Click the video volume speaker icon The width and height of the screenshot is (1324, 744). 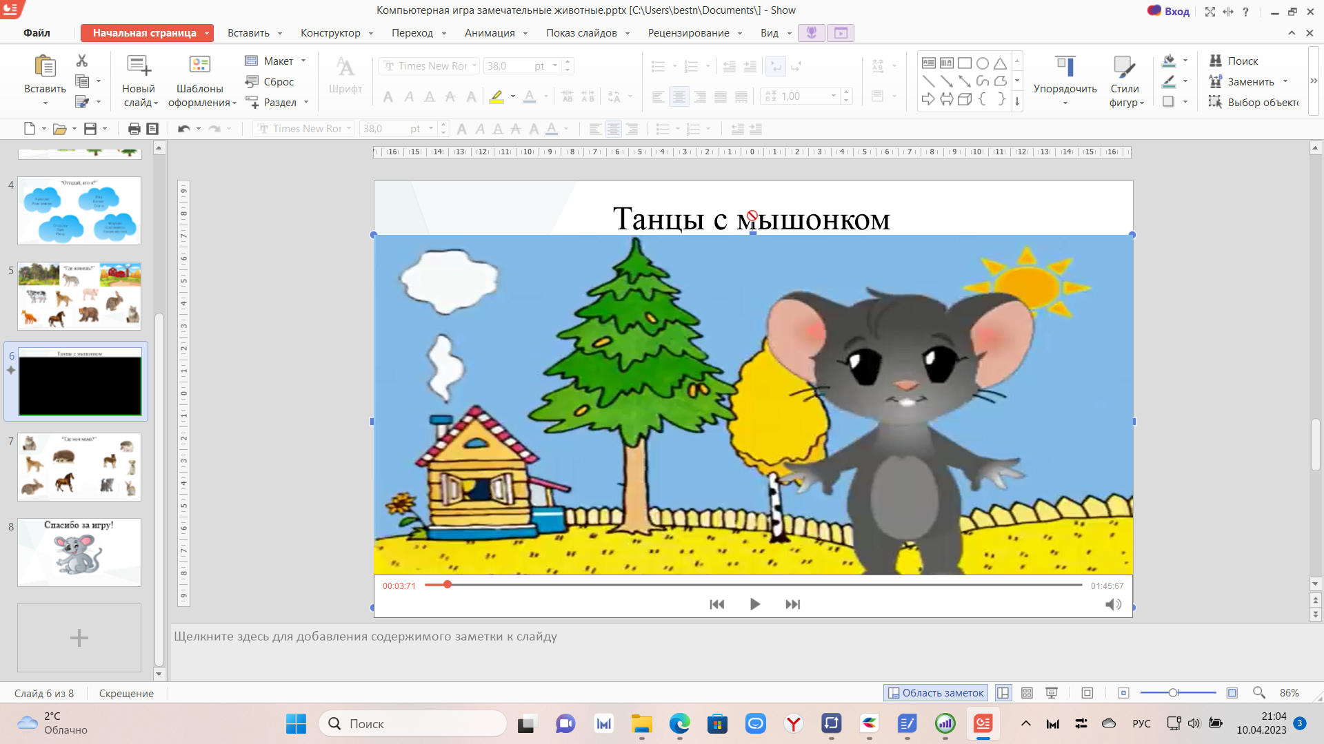click(x=1112, y=604)
